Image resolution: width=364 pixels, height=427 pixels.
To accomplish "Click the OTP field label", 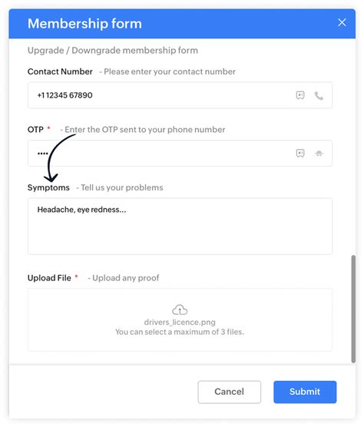I will click(35, 129).
